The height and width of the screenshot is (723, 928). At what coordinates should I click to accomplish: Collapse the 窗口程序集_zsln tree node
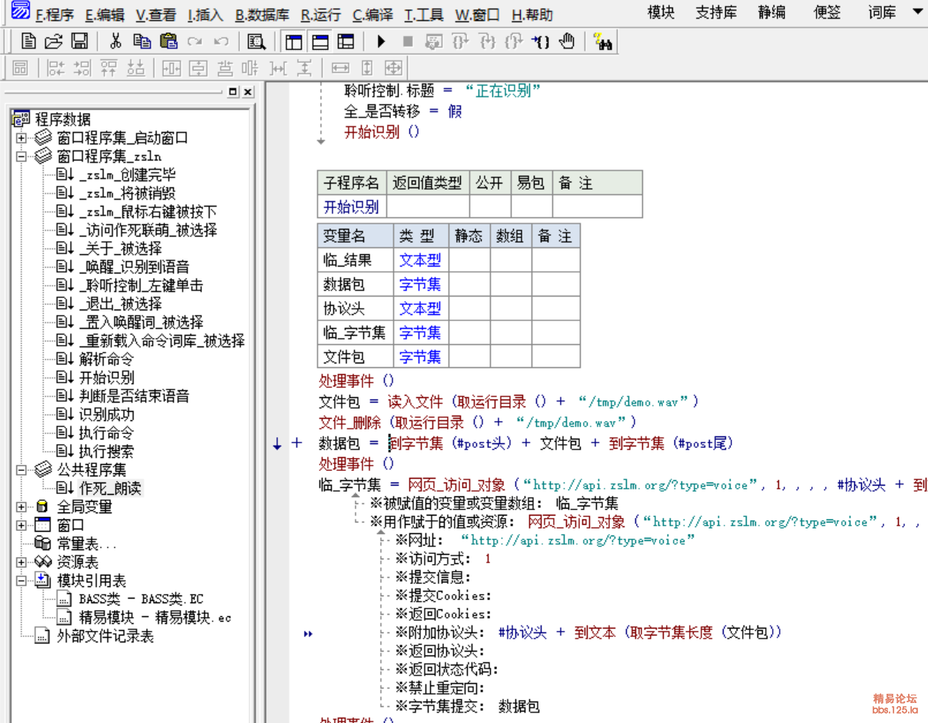click(22, 157)
